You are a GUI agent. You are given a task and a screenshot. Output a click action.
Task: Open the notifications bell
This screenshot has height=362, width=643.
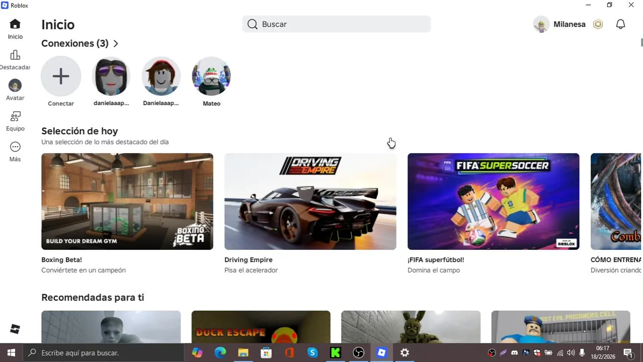pyautogui.click(x=620, y=24)
